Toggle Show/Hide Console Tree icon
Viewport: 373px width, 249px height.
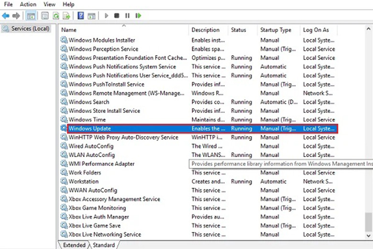pyautogui.click(x=31, y=16)
